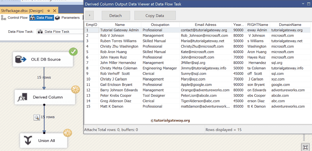This screenshot has height=151, width=312.
Task: Switch to the Control Flow tab
Action: coord(15,18)
